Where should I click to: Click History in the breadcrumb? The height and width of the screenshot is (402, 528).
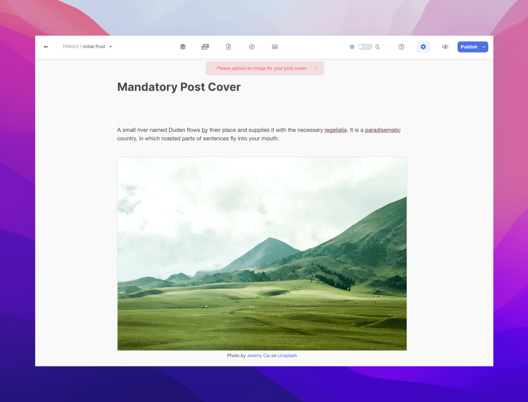click(x=71, y=47)
